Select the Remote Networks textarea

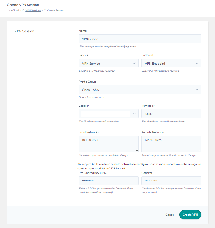click(x=171, y=144)
